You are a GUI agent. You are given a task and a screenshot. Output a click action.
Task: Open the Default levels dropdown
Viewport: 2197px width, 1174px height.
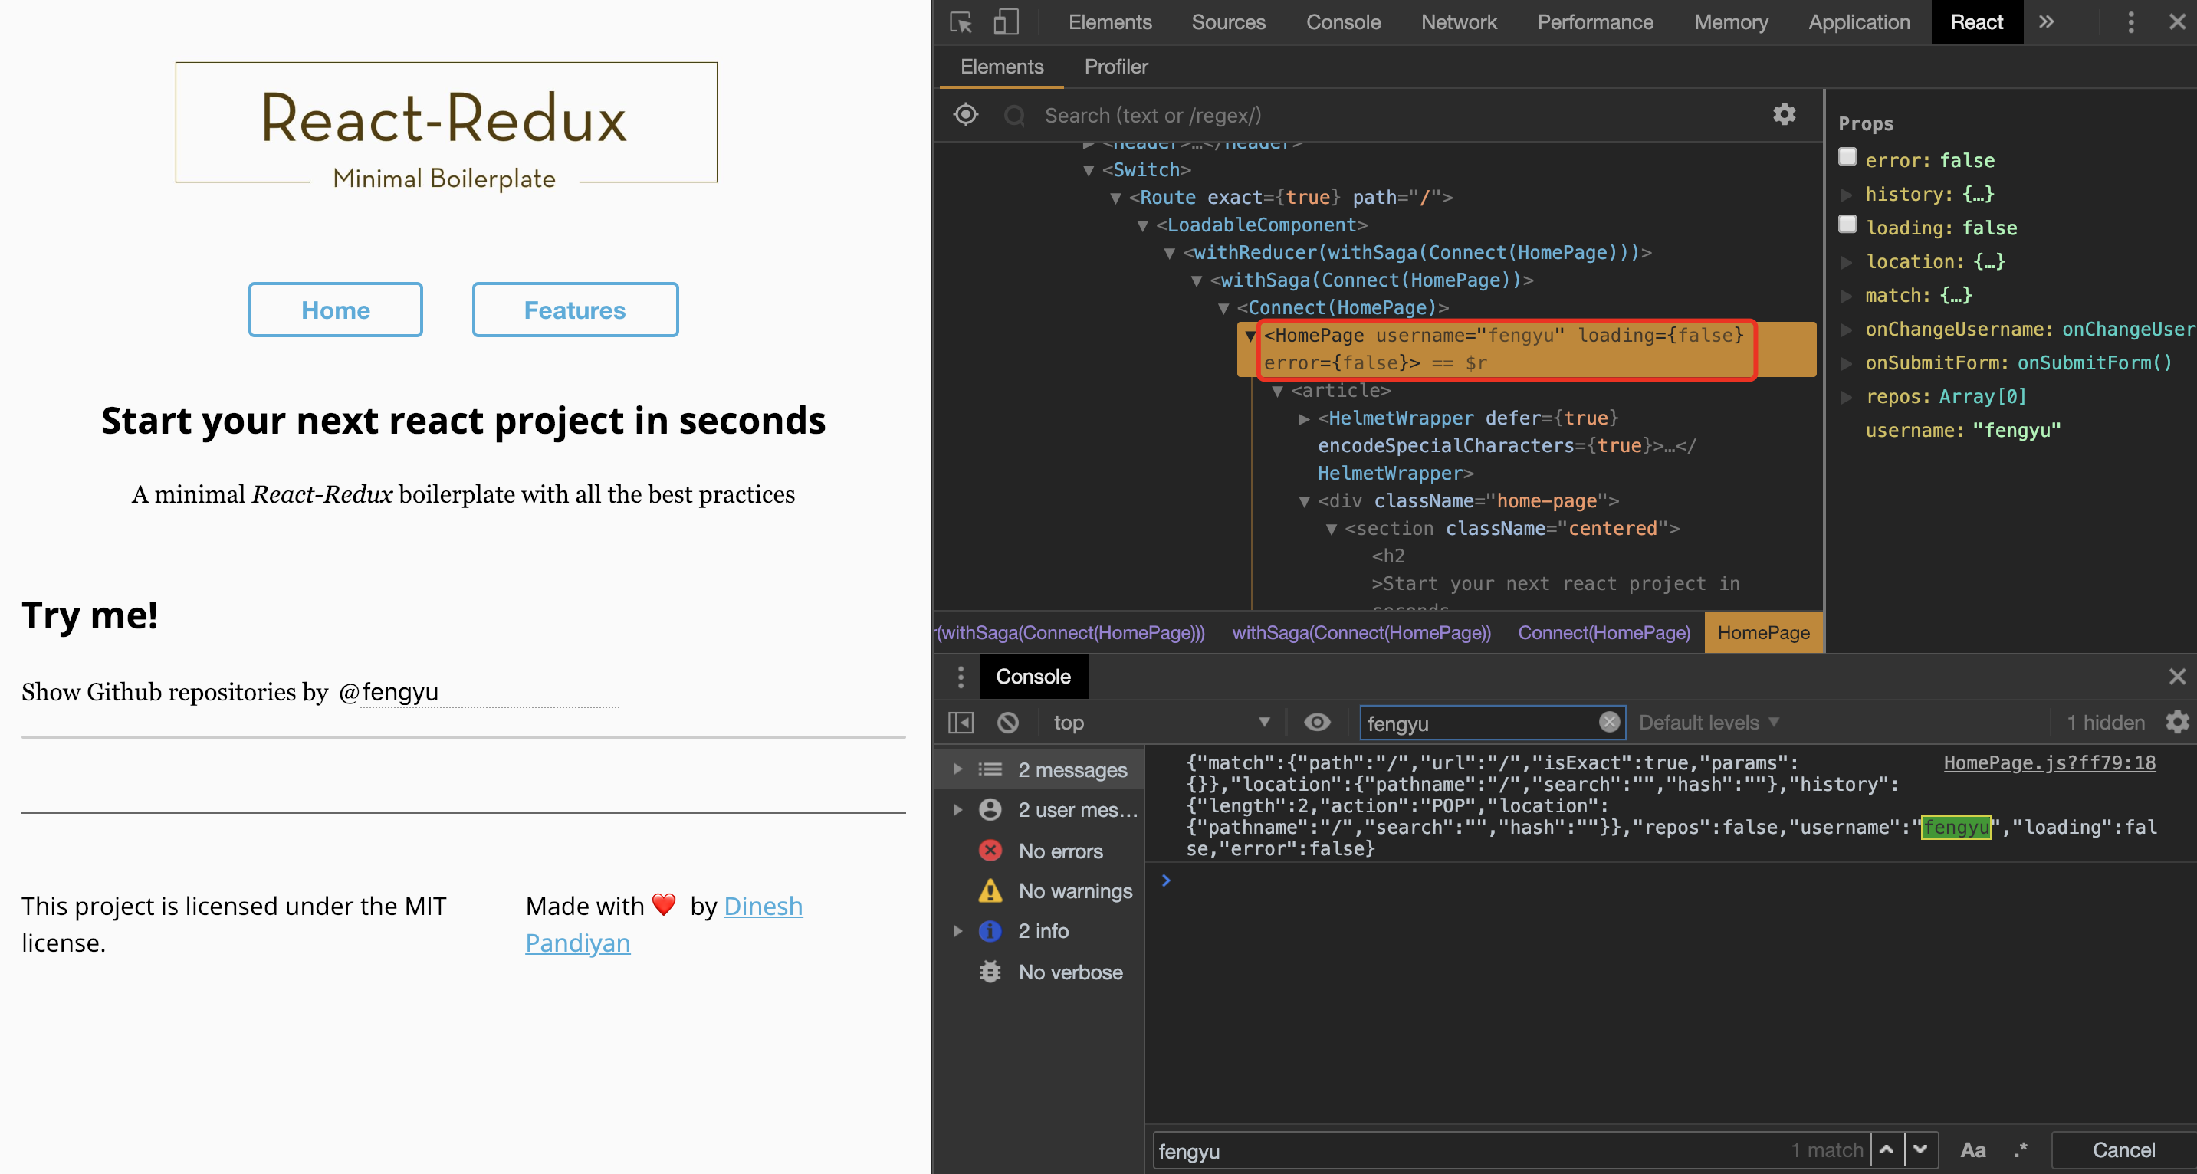(x=1709, y=723)
